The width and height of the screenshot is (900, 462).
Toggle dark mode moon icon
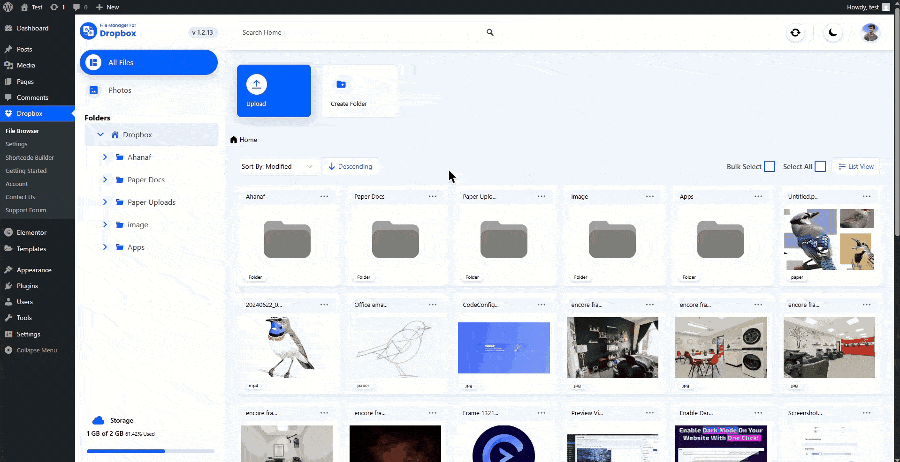click(833, 32)
